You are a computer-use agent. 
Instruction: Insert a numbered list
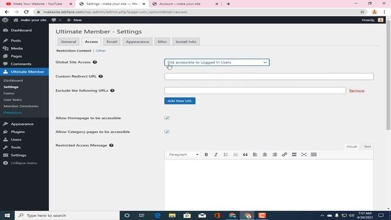coord(235,155)
